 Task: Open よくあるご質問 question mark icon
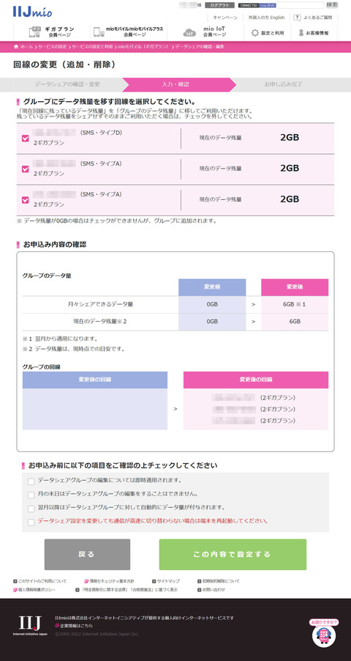point(297,18)
